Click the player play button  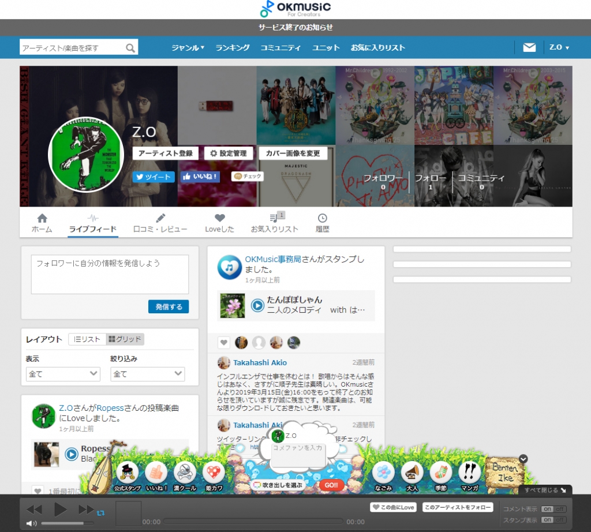60,509
